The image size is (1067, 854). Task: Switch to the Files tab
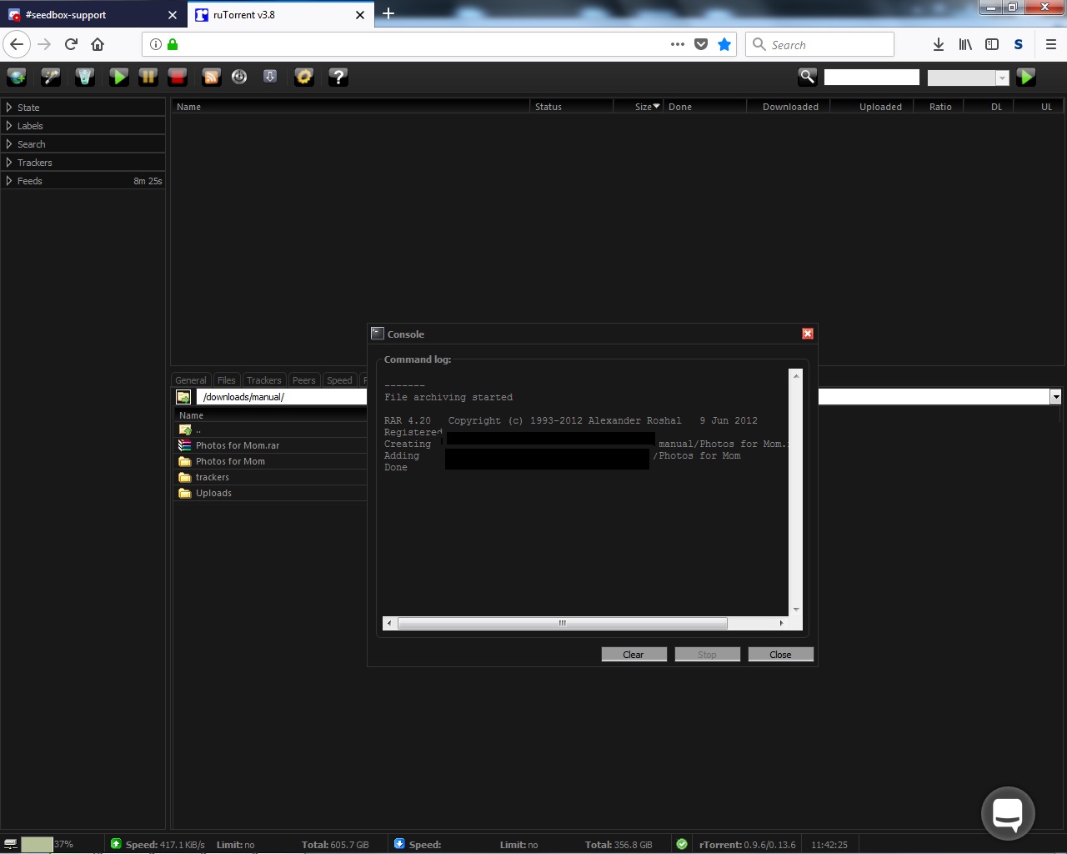[x=226, y=380]
